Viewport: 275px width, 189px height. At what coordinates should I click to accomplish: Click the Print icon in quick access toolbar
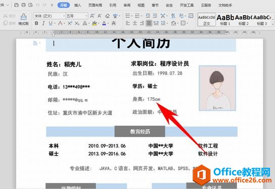coord(23,5)
